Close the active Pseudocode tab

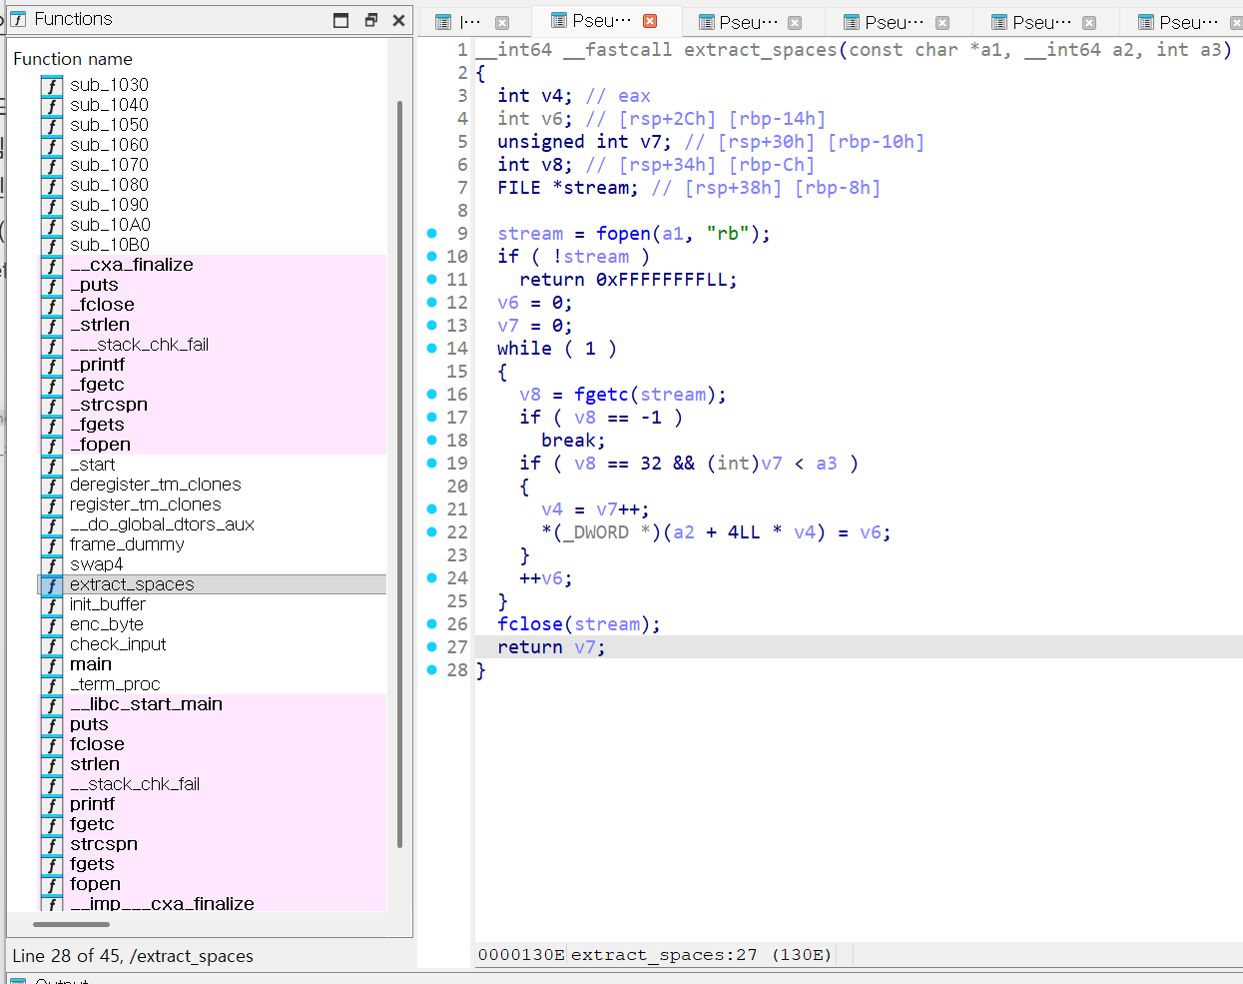coord(650,21)
